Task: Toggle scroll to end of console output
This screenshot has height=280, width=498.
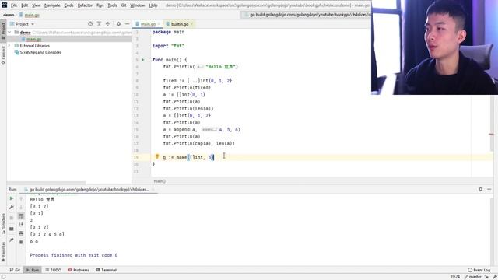Action: click(21, 225)
